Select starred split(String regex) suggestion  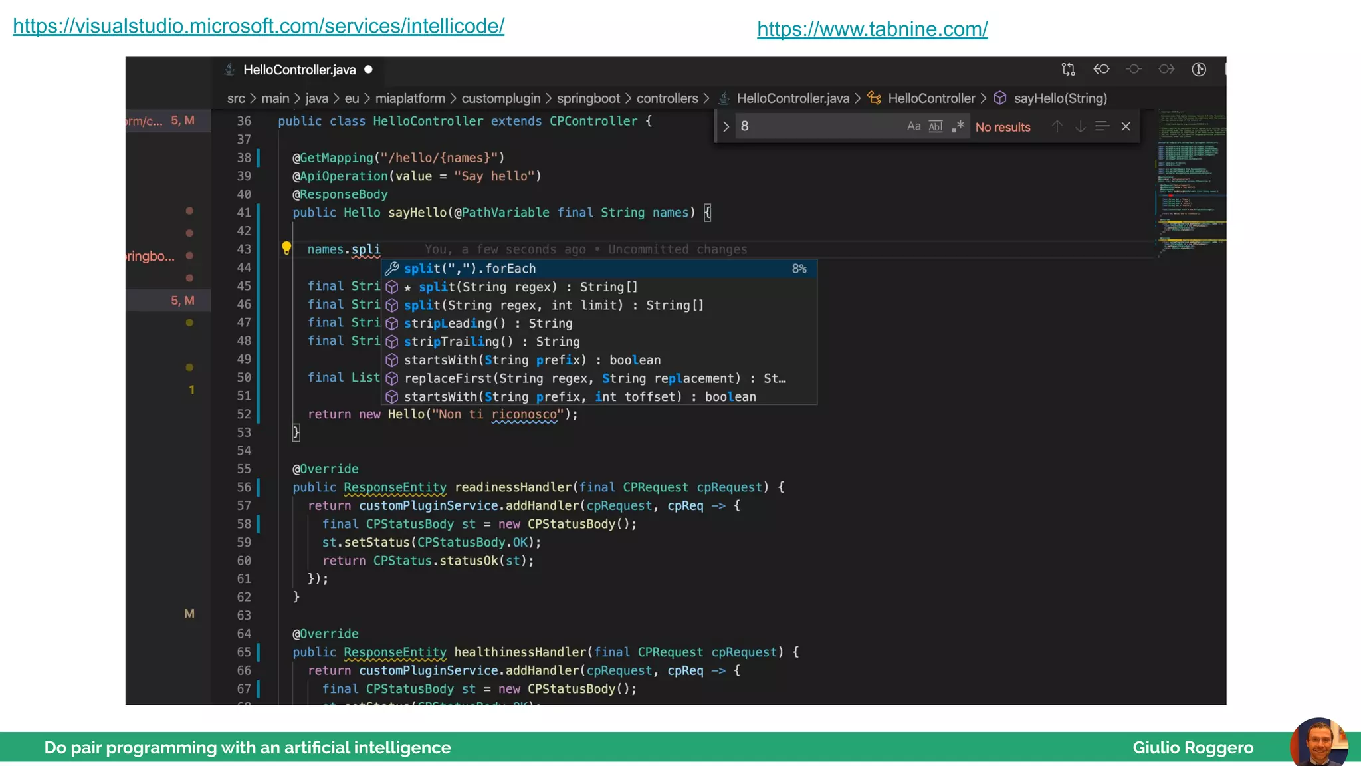coord(599,287)
